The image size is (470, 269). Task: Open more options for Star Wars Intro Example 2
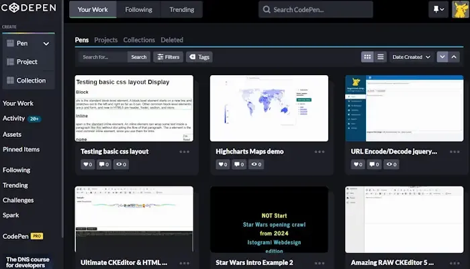click(x=320, y=263)
